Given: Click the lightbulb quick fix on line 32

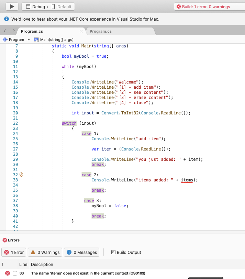Looking at the screenshot, I should point(21,175).
